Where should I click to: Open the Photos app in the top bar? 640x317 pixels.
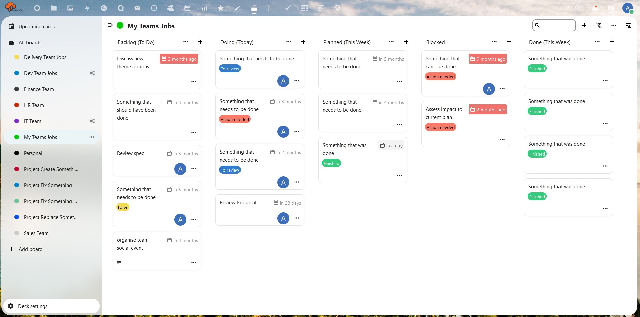pyautogui.click(x=70, y=8)
